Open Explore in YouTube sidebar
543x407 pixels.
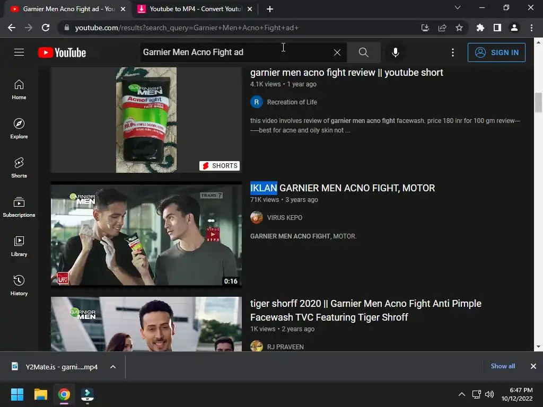pos(19,129)
